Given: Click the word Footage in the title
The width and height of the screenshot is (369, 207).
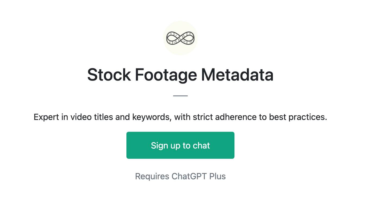Looking at the screenshot, I should click(166, 75).
